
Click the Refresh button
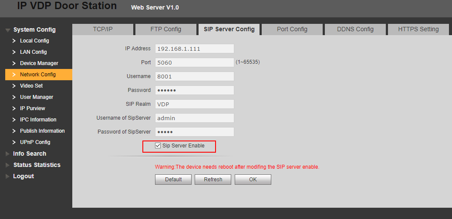tap(213, 180)
